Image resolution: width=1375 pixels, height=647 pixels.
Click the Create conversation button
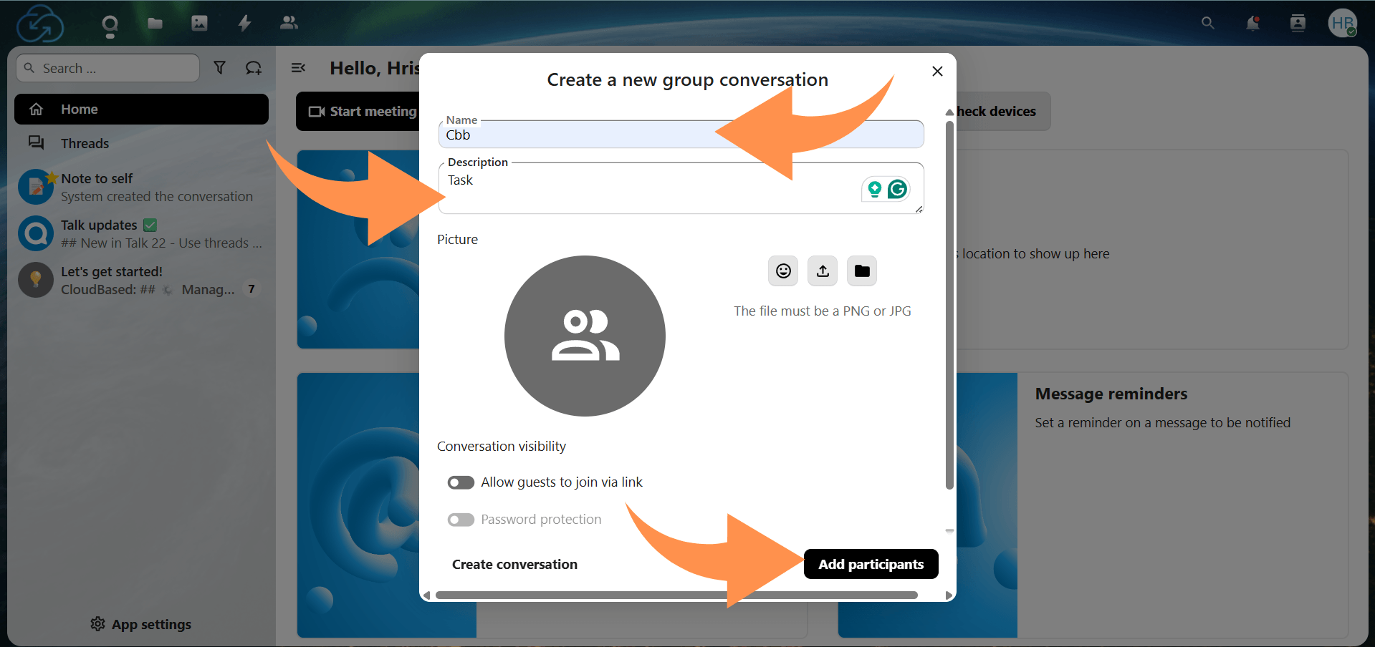[x=514, y=564]
